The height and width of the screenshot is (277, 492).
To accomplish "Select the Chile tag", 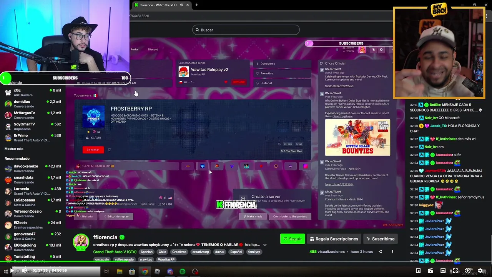I will click(x=162, y=252).
